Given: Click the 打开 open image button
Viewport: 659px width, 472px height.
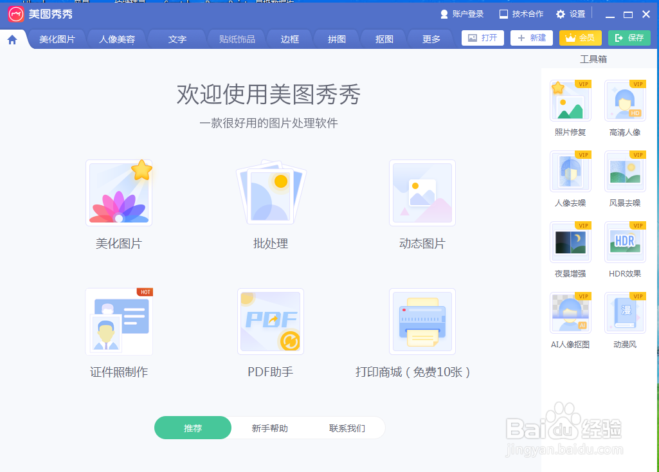Looking at the screenshot, I should point(482,38).
